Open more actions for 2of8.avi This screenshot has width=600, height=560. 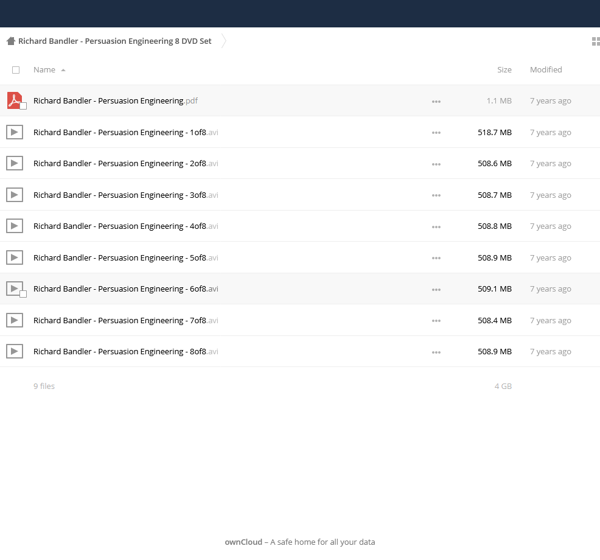(x=436, y=164)
